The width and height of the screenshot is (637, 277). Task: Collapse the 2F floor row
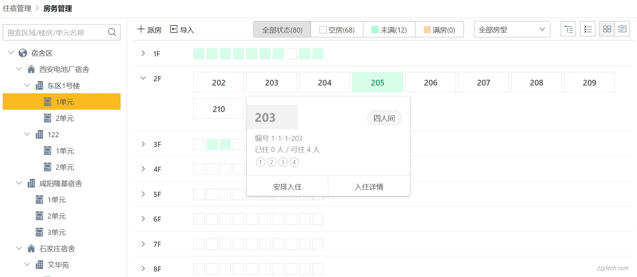[x=143, y=78]
